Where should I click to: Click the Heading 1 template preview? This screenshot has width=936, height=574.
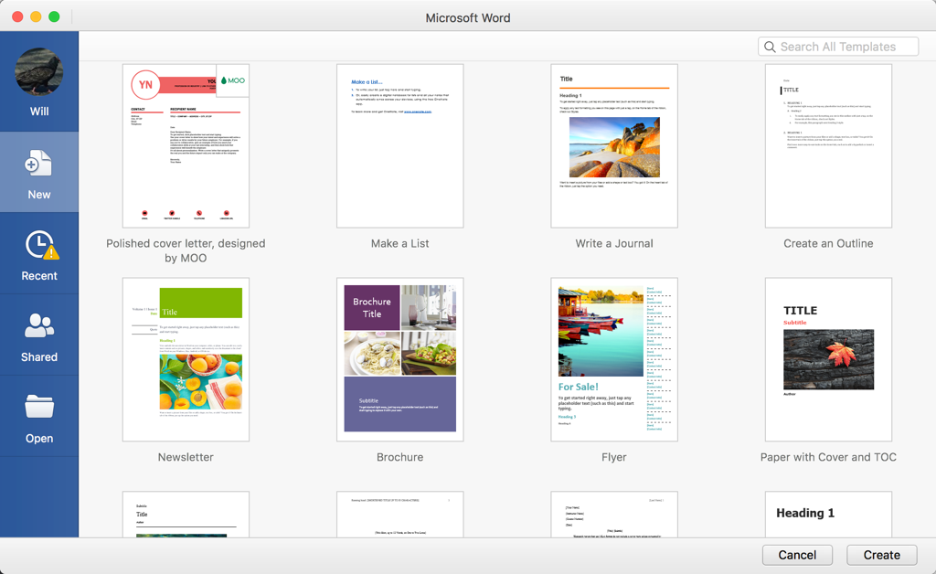[x=827, y=516]
